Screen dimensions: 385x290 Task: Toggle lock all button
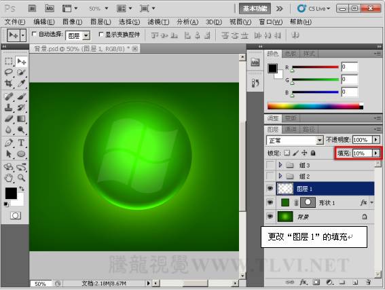pyautogui.click(x=313, y=153)
